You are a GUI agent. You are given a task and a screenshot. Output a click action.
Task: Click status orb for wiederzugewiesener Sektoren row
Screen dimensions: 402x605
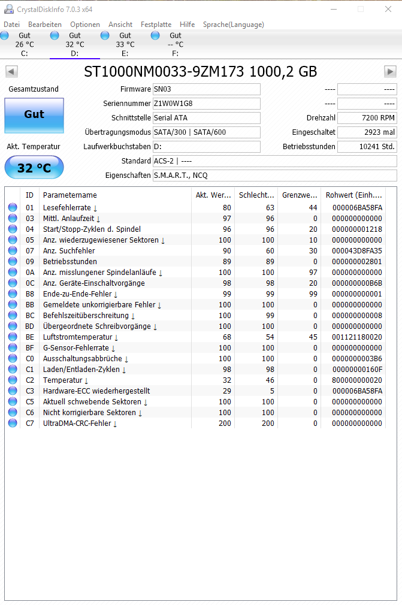point(13,240)
